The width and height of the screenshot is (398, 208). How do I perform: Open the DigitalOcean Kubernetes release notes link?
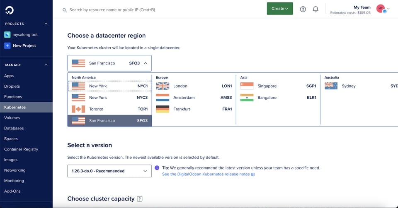pos(206,175)
